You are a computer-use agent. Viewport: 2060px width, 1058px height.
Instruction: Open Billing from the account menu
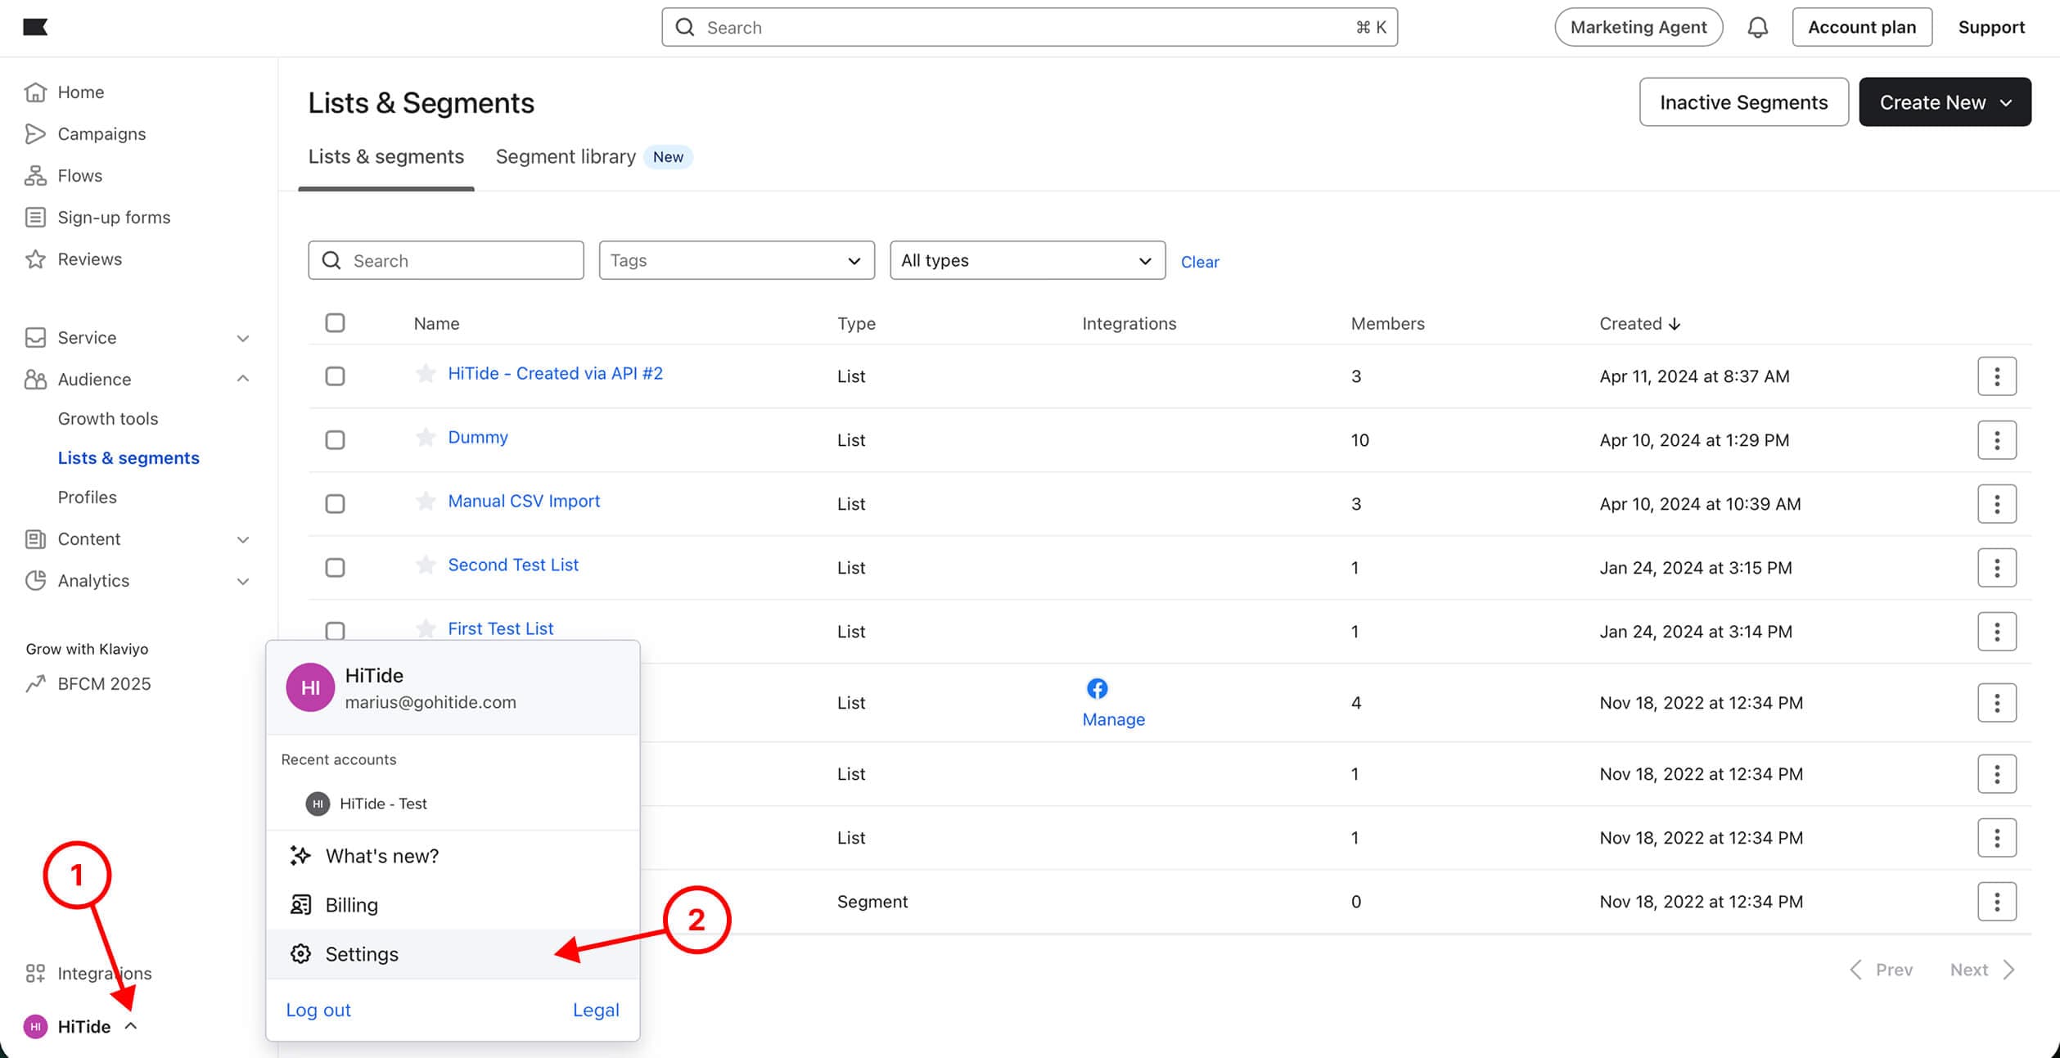(x=351, y=905)
